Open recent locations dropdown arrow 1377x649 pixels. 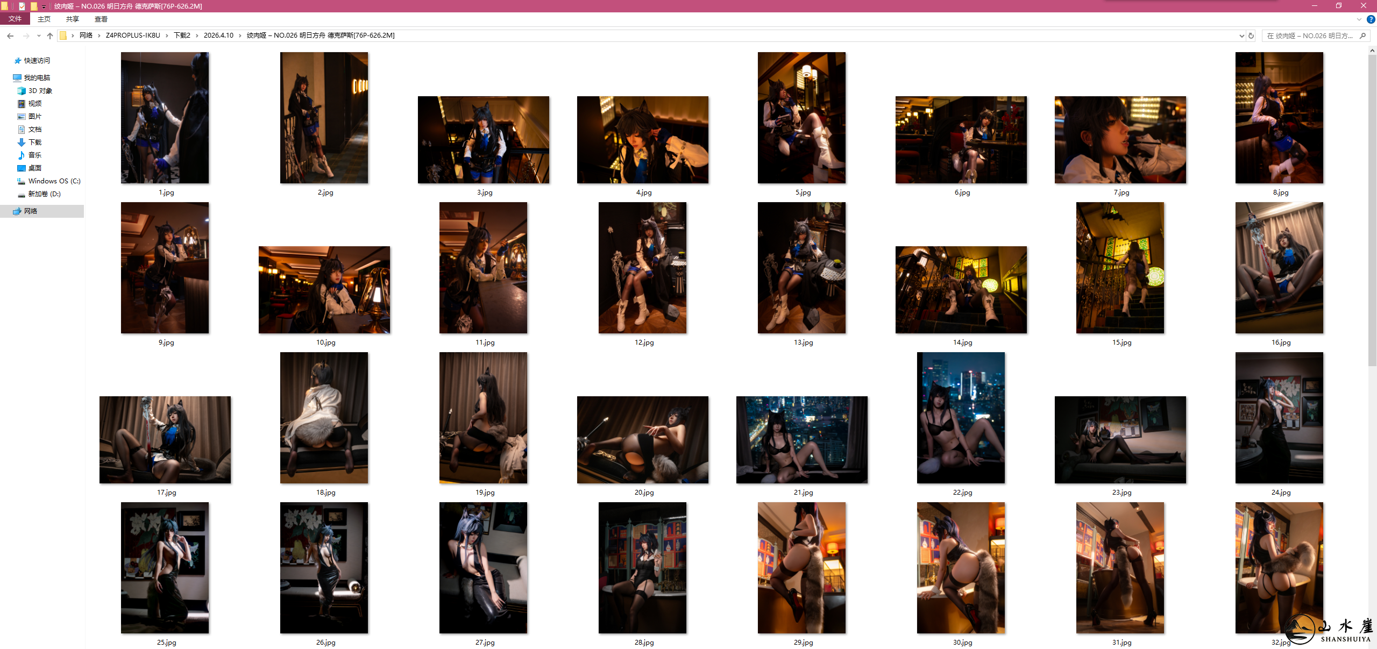pyautogui.click(x=39, y=35)
